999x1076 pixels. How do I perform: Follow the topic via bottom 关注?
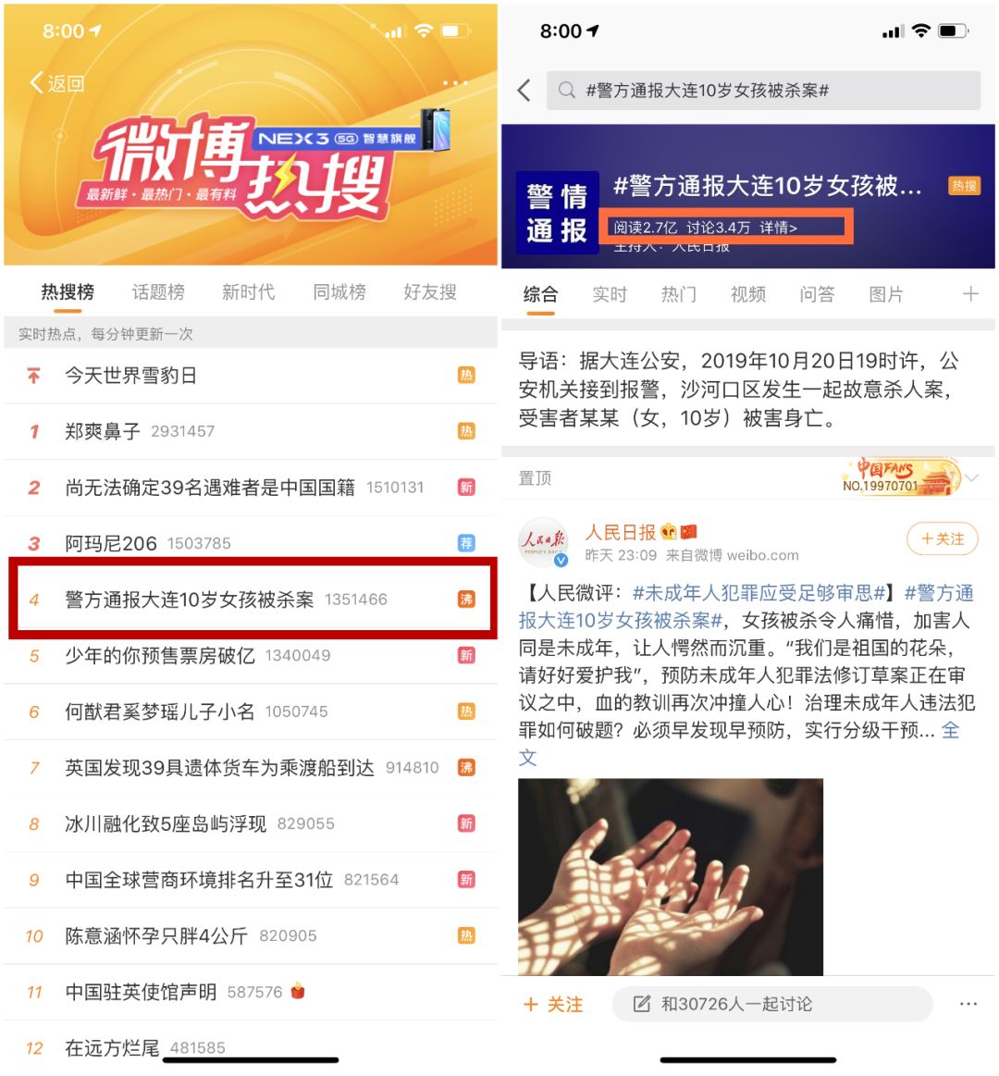pos(553,1005)
